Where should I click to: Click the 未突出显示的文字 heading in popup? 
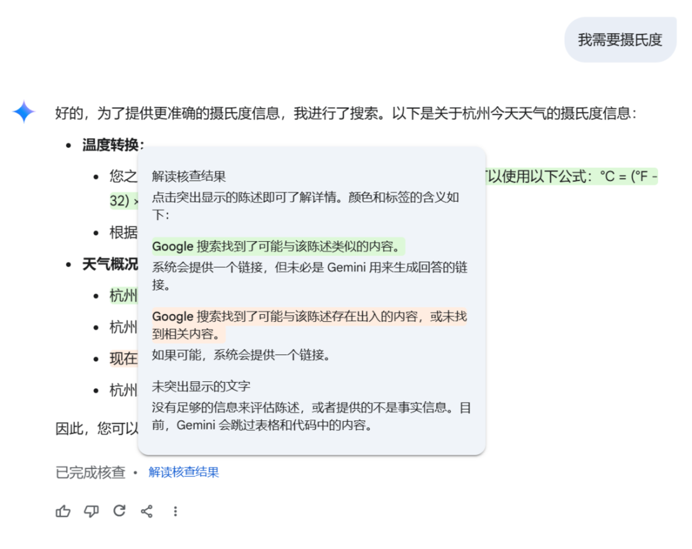[x=201, y=386]
